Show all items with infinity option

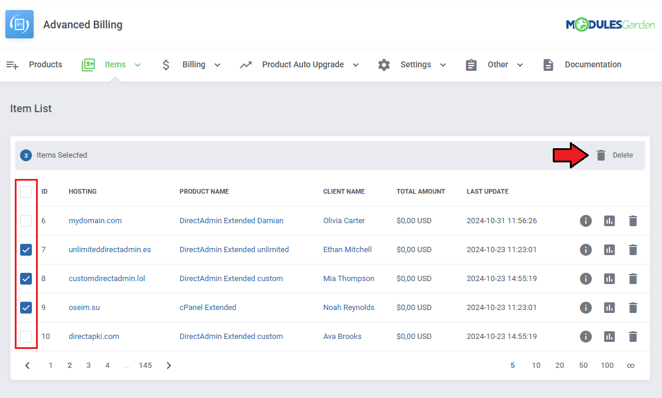point(631,366)
